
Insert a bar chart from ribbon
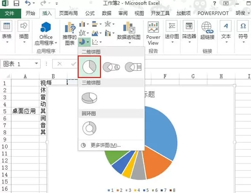click(x=95, y=24)
